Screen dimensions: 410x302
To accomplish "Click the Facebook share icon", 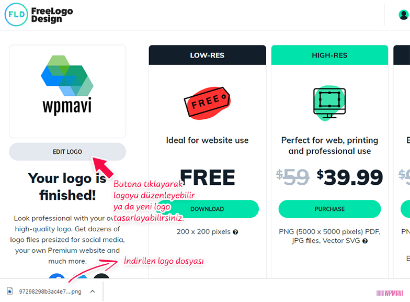I will click(x=56, y=276).
